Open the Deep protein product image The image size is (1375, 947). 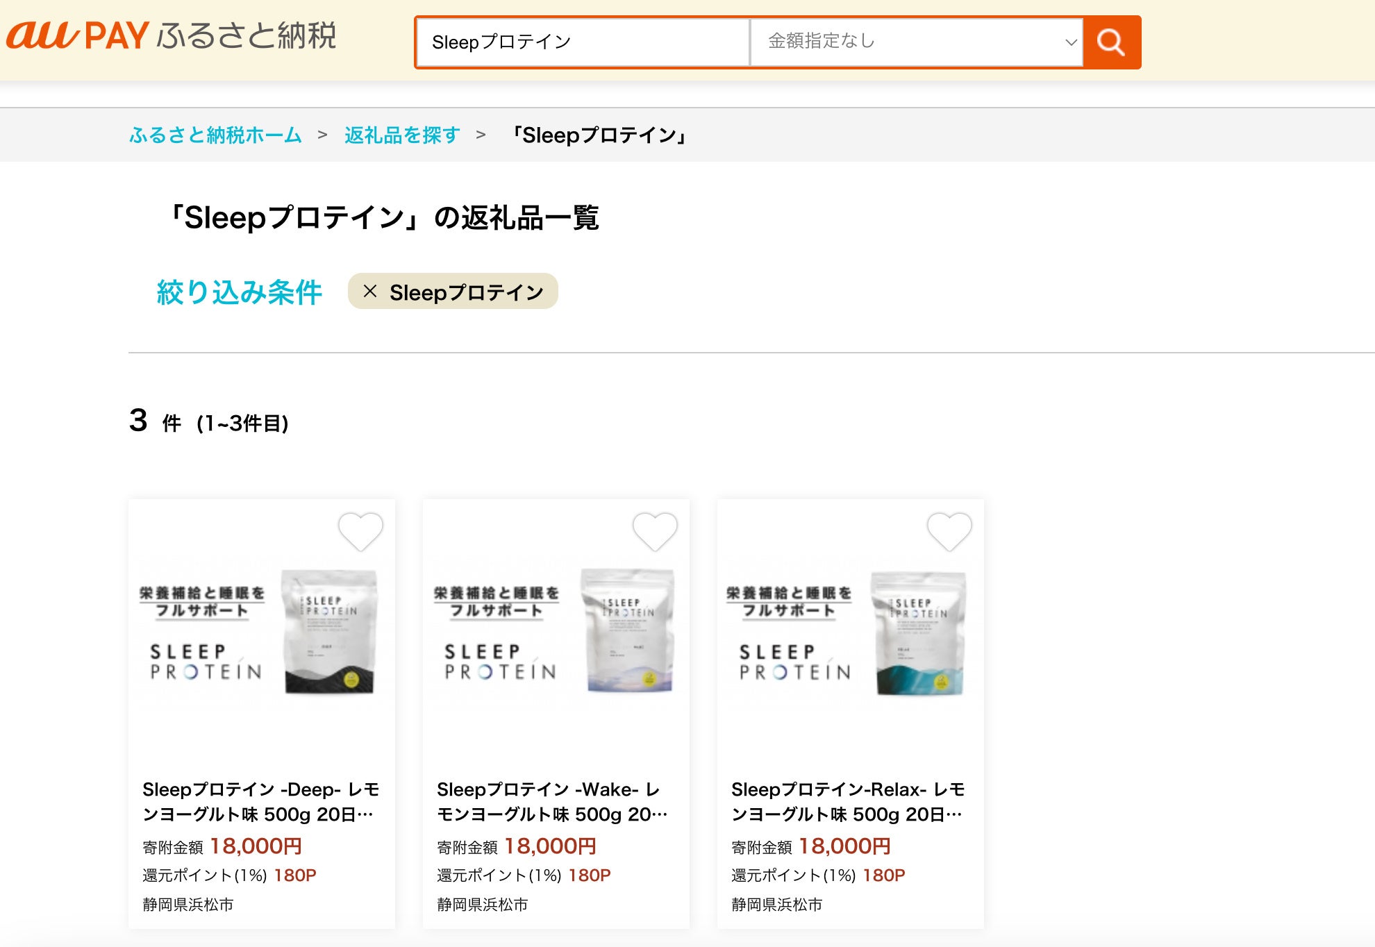pos(261,632)
